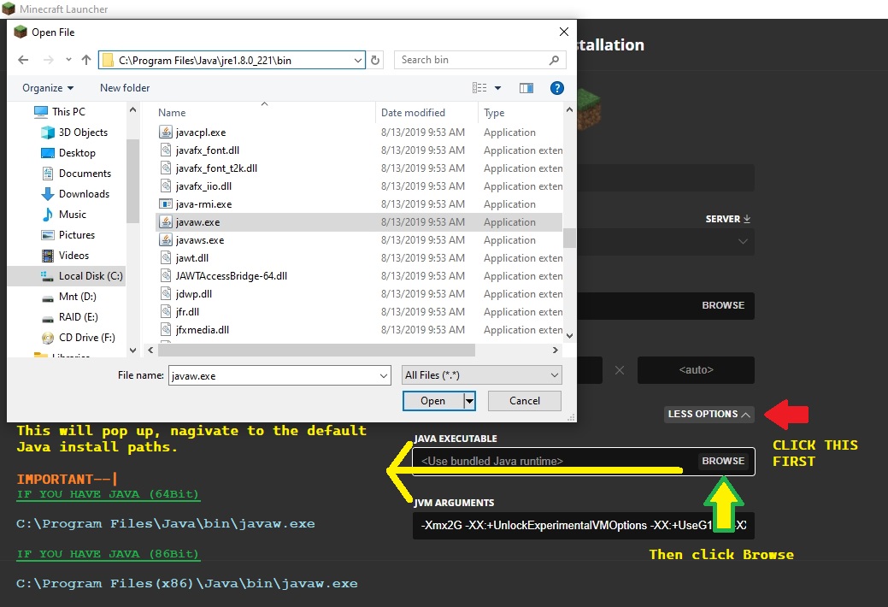Open the view options dropdown arrow
The image size is (888, 607).
pos(497,88)
